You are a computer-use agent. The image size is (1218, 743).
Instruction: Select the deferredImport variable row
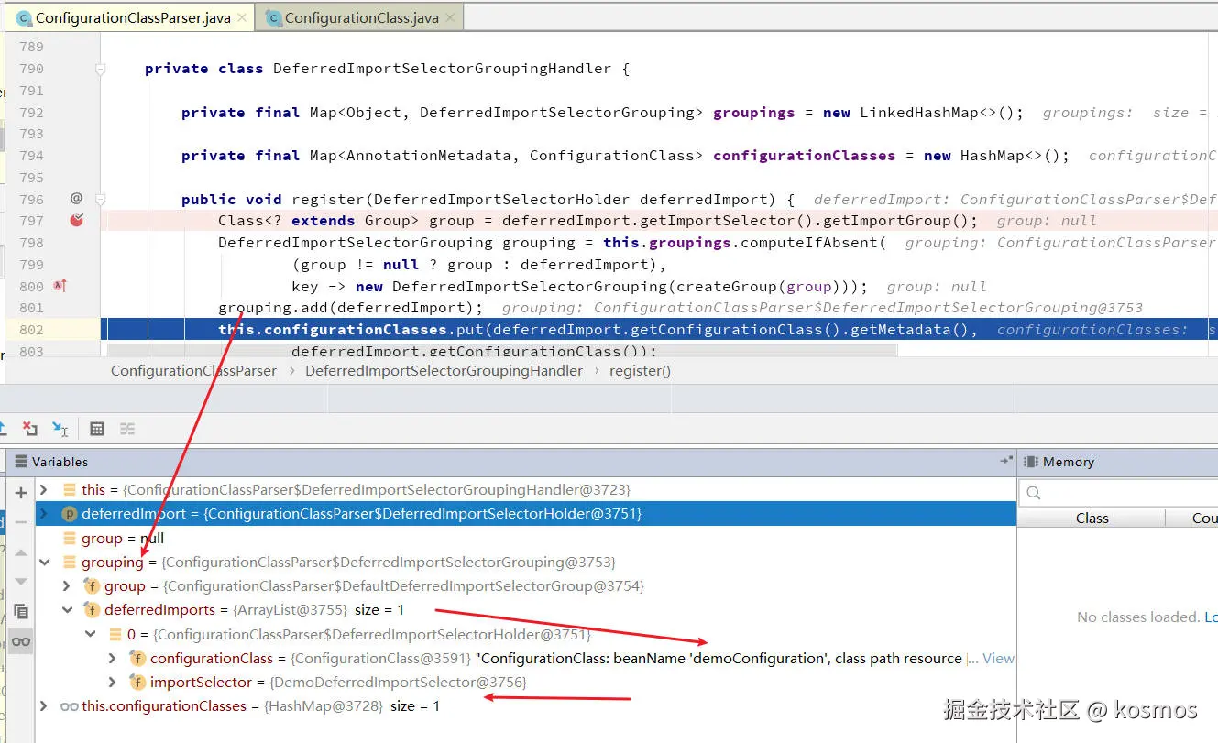(x=526, y=514)
